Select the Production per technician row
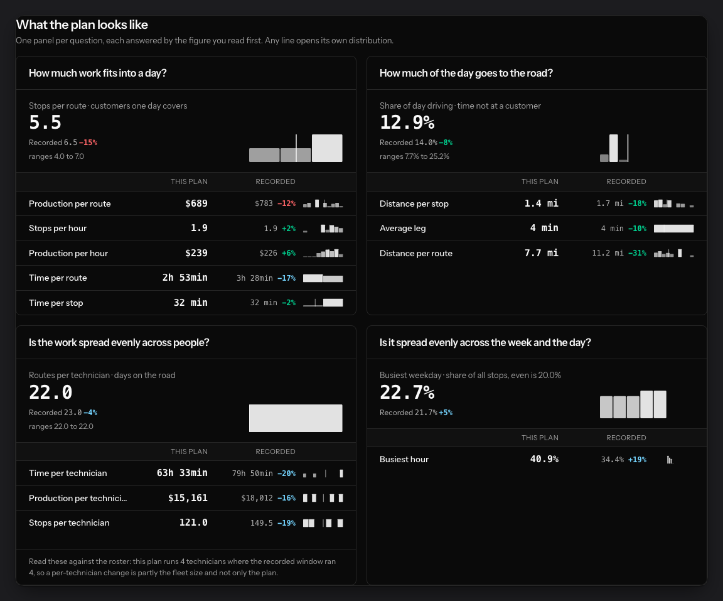 point(186,498)
